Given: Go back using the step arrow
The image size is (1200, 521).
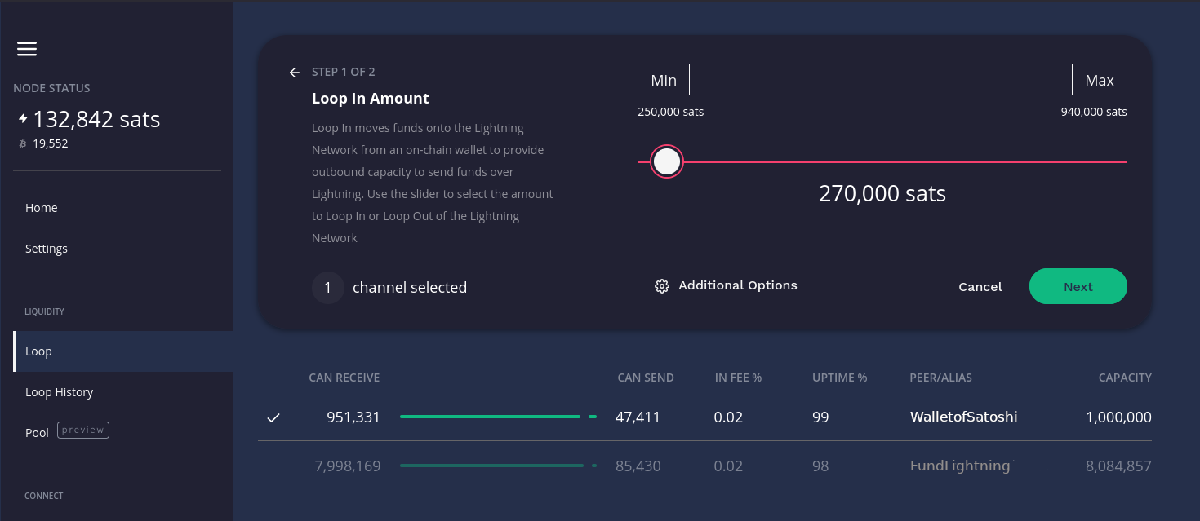Looking at the screenshot, I should pos(294,73).
